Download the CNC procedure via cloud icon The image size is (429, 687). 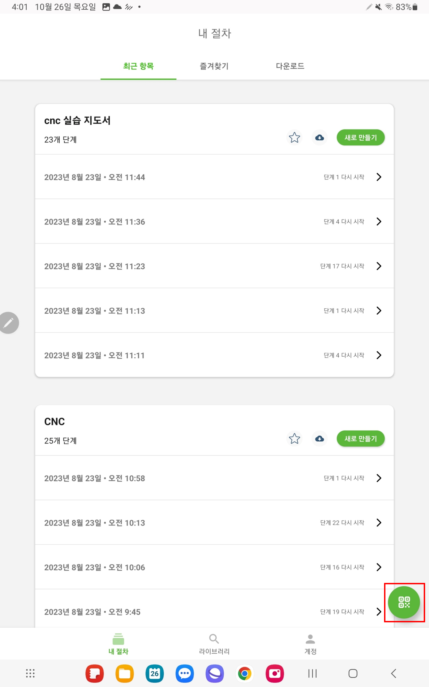(x=319, y=439)
